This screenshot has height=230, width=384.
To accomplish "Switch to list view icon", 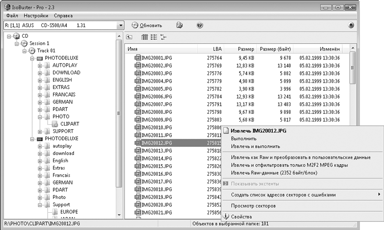I will (154, 37).
